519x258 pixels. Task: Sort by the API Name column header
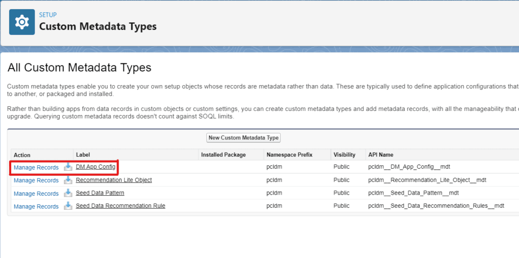coord(381,155)
